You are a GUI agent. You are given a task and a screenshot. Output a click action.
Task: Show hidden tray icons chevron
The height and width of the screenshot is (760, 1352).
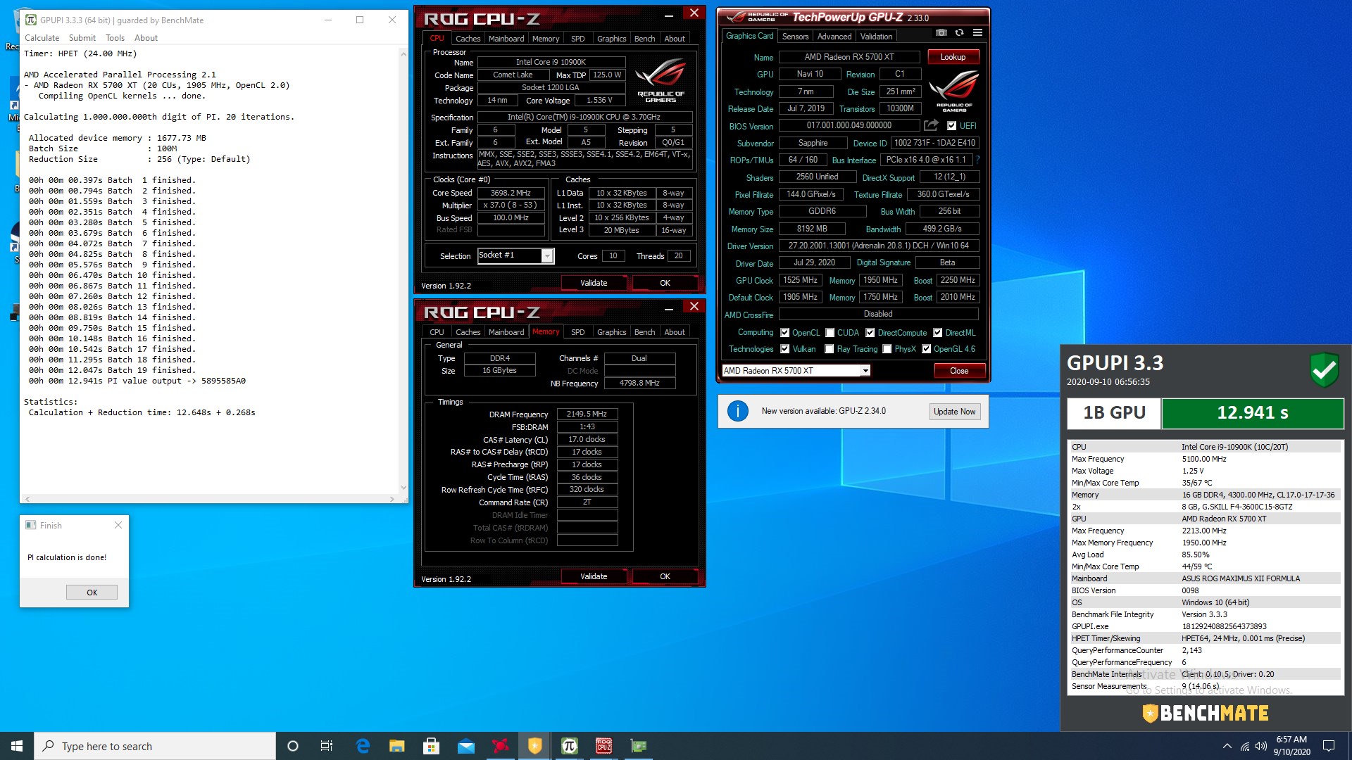click(1227, 746)
